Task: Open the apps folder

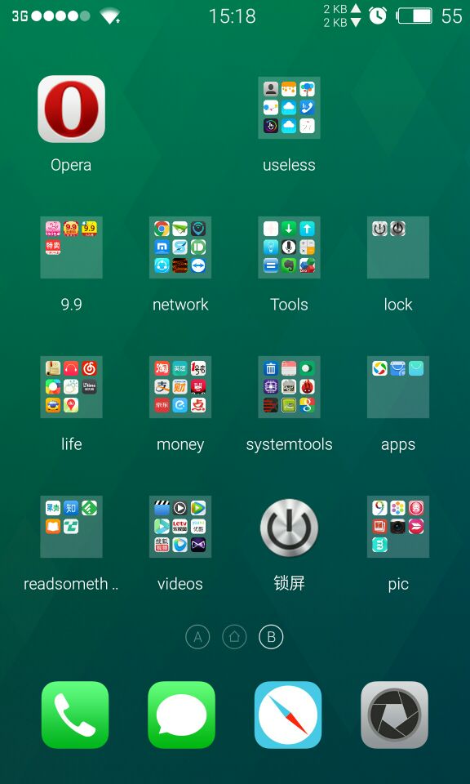Action: pyautogui.click(x=398, y=387)
